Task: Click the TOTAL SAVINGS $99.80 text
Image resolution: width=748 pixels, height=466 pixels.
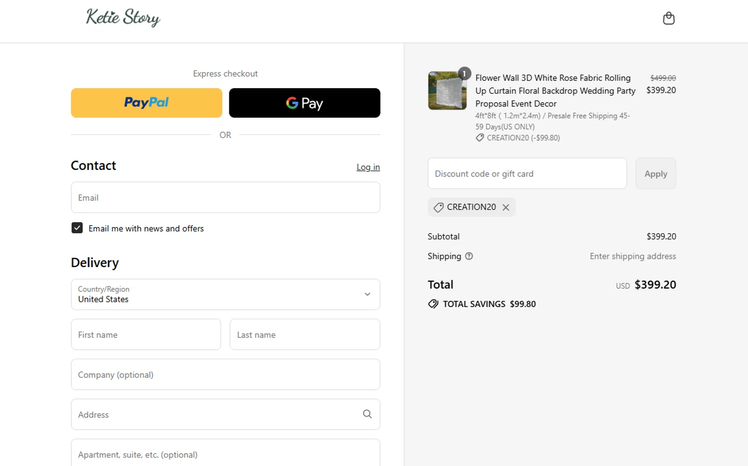Action: 489,304
